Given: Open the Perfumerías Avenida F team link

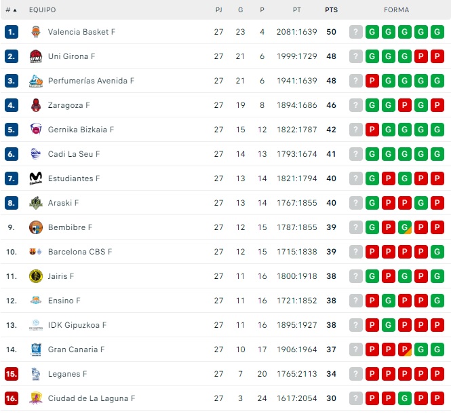Looking at the screenshot, I should point(91,81).
